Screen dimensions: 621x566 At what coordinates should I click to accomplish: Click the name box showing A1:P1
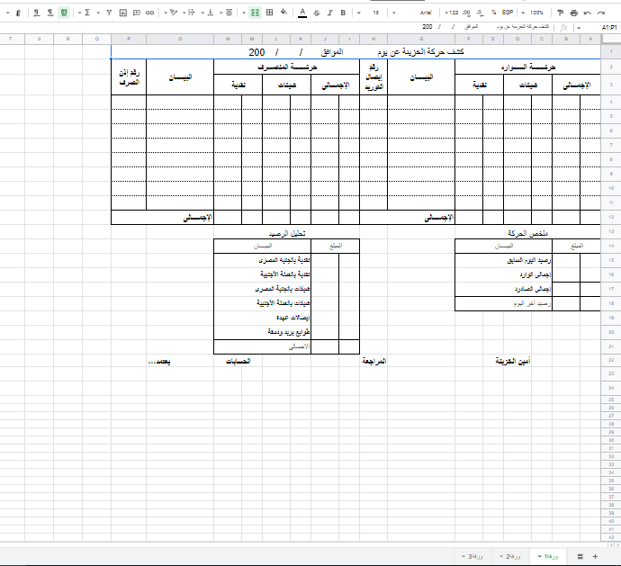[x=608, y=28]
